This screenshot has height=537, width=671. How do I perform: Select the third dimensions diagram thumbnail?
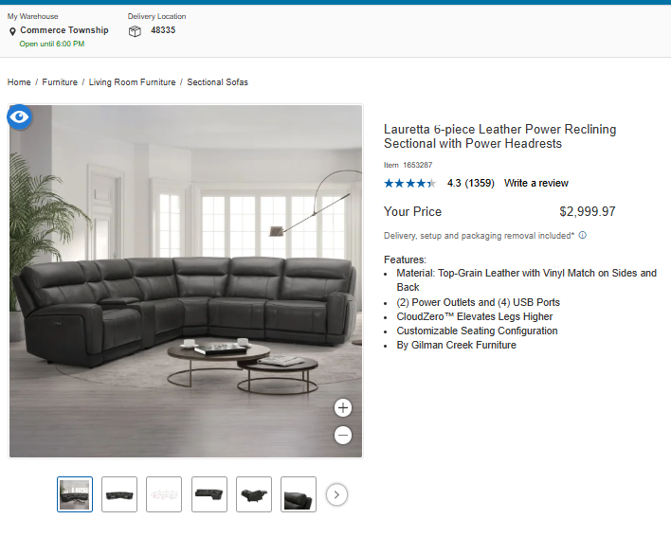click(x=164, y=494)
